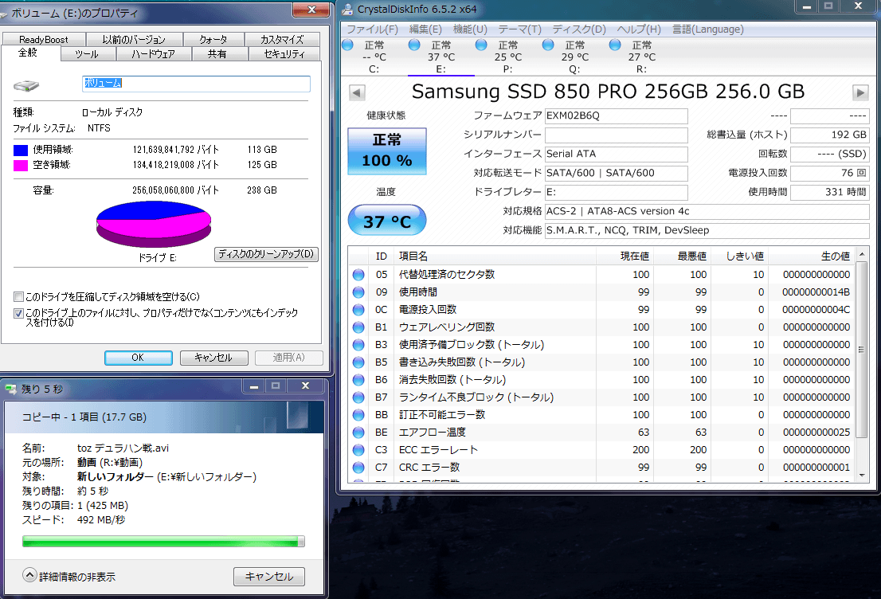Viewport: 881px width, 599px height.
Task: Open the ファイル(F) menu
Action: [373, 29]
